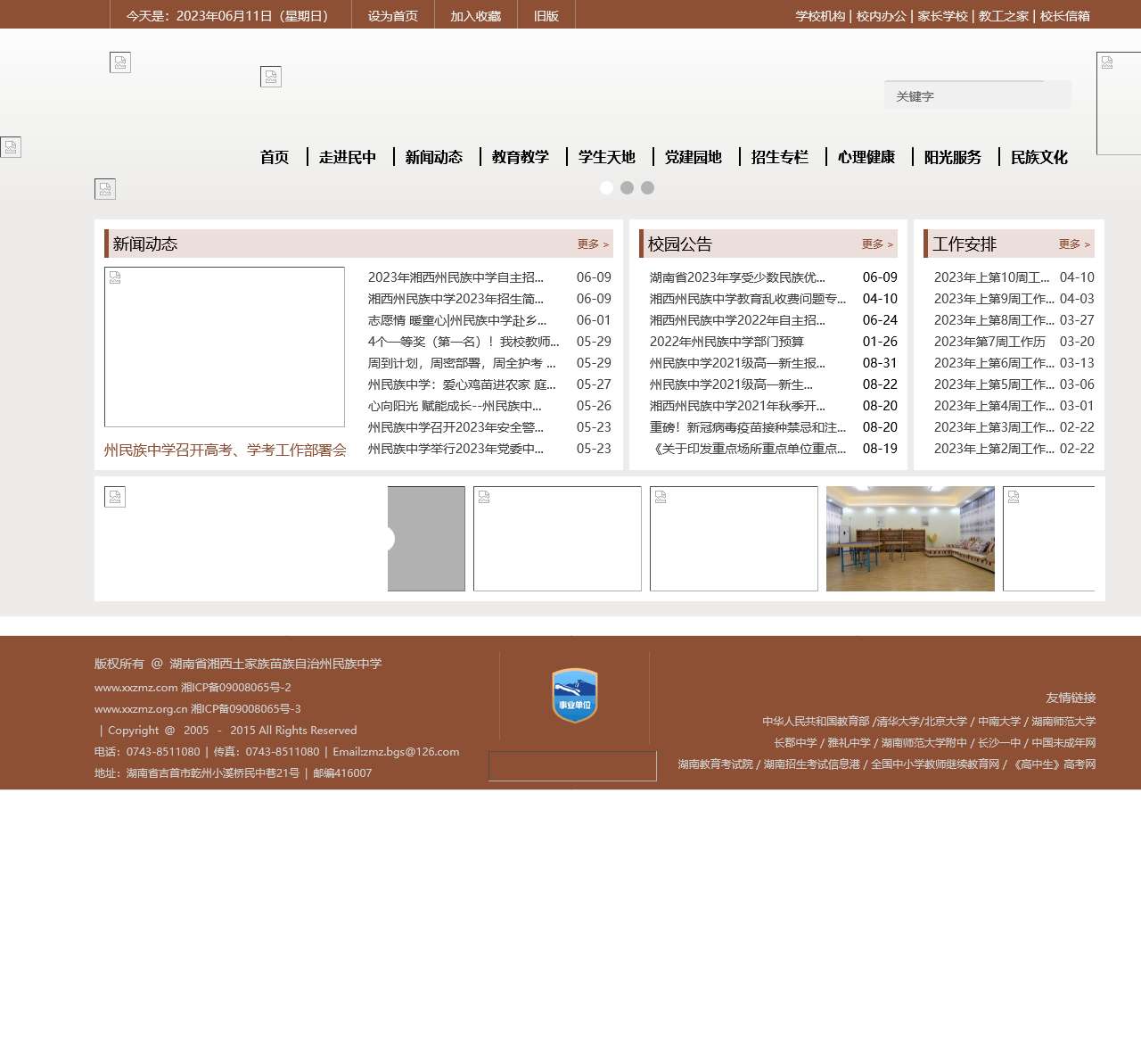Switch to 旧版 site version
The width and height of the screenshot is (1141, 1041).
[546, 16]
